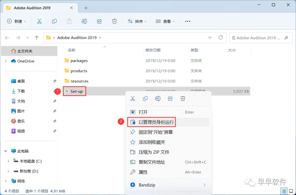Image resolution: width=296 pixels, height=195 pixels.
Task: Click the toolbar Copy icon
Action: pos(54,21)
